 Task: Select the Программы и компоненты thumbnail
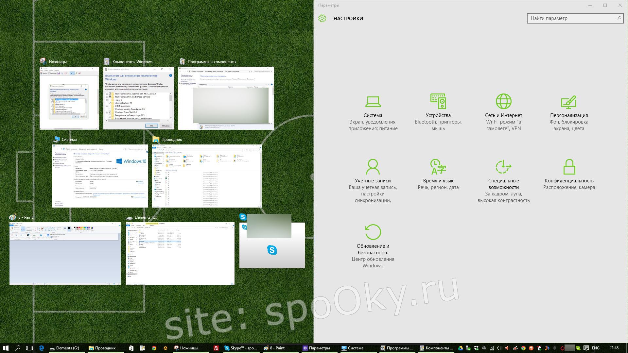click(x=226, y=98)
